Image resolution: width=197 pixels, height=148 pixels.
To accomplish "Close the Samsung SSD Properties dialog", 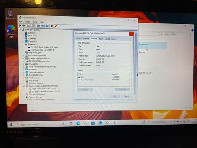I will click(x=131, y=34).
